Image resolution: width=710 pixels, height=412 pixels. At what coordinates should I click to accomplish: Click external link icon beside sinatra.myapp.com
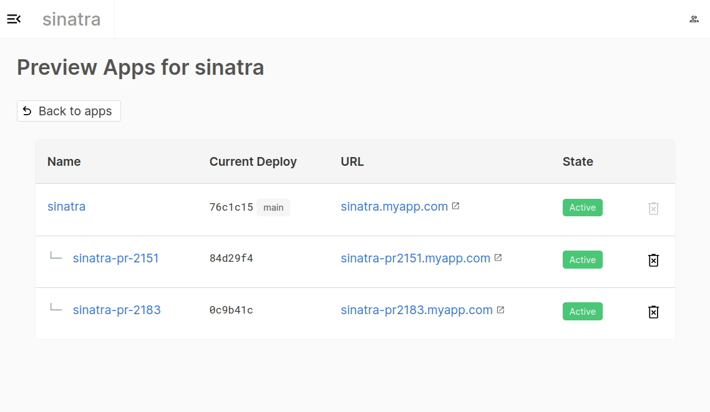point(455,206)
